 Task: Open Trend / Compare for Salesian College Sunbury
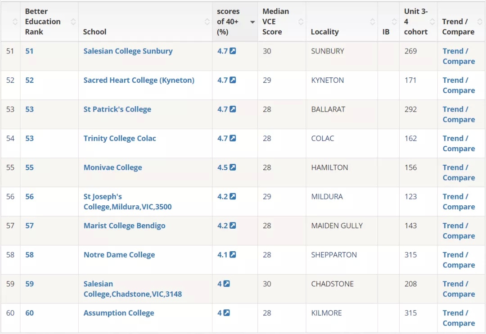click(459, 56)
